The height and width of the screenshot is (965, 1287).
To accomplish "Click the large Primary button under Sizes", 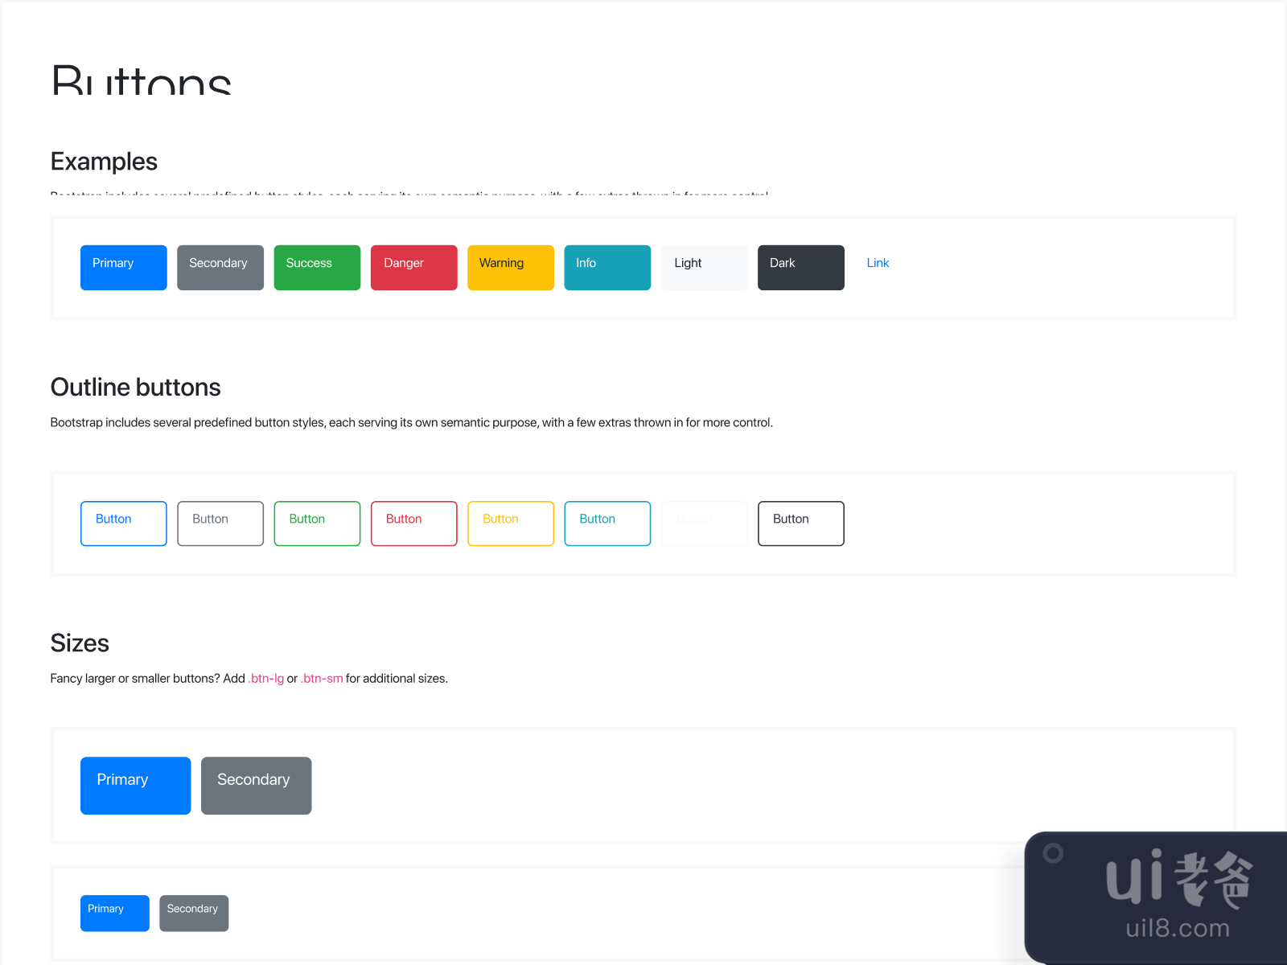I will pyautogui.click(x=134, y=786).
